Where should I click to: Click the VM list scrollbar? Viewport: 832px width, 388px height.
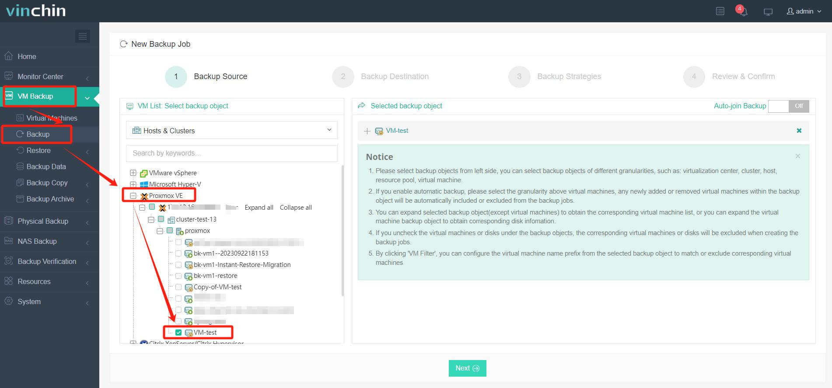pyautogui.click(x=343, y=231)
